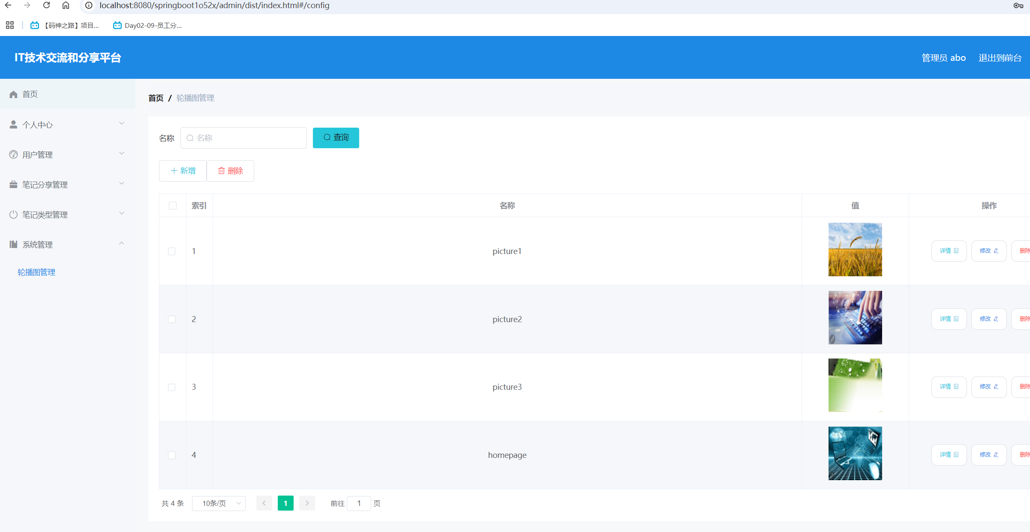
Task: Select 轮播图管理 submenu item
Action: tap(36, 272)
